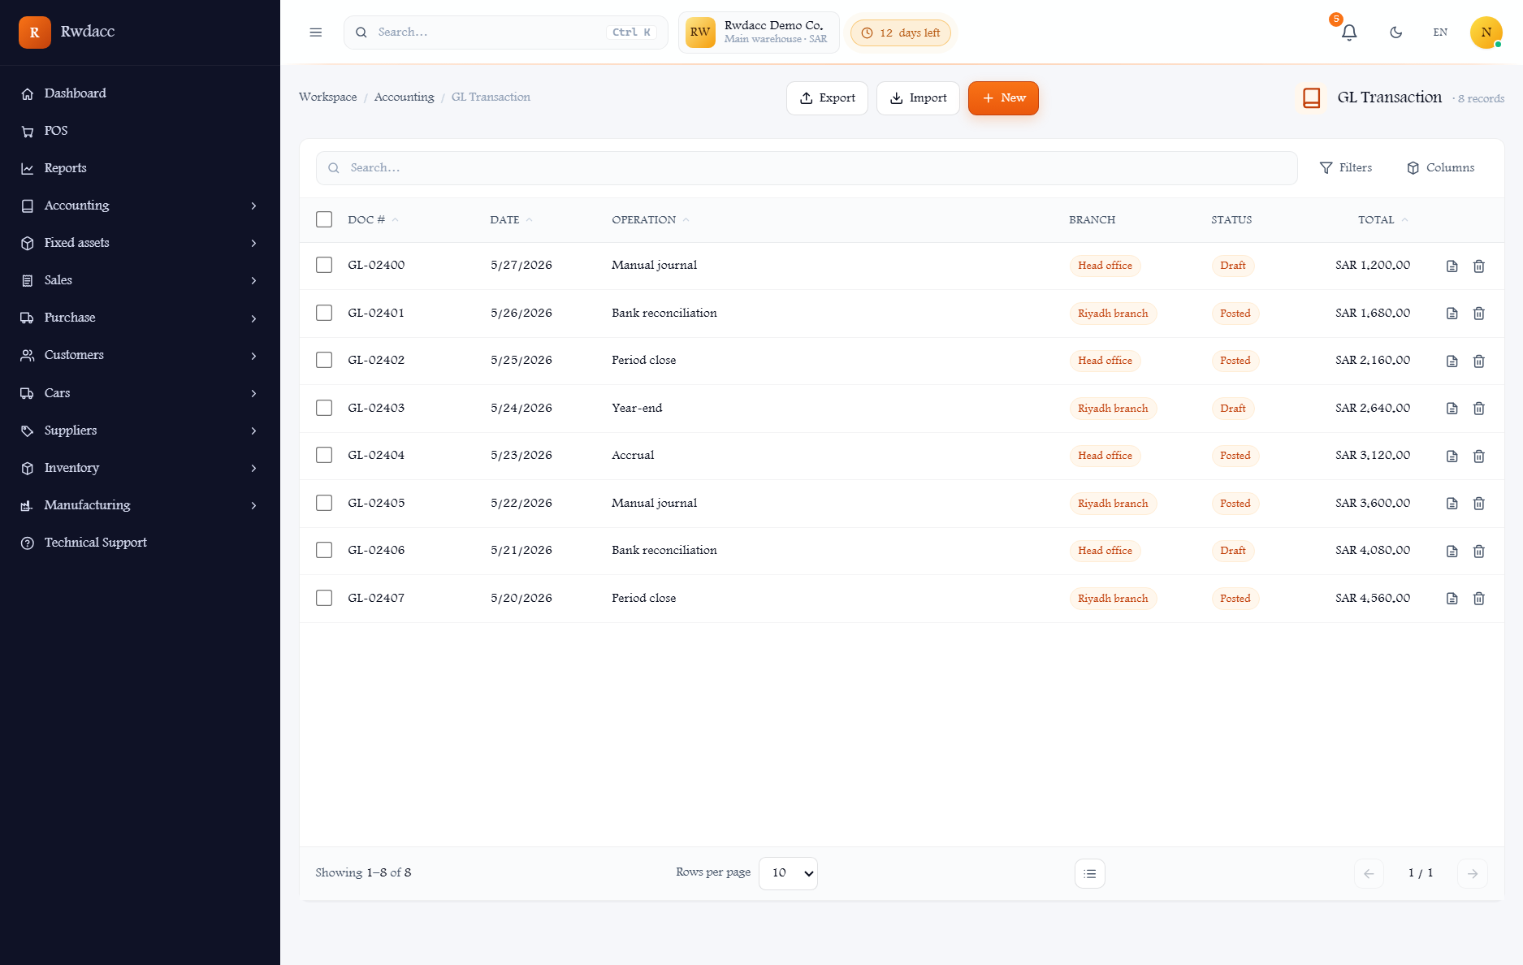Viewport: 1523px width, 965px height.
Task: Focus the global Search field in header
Action: 505,32
